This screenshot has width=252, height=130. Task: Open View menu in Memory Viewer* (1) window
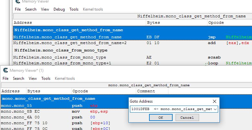pyautogui.click(x=33, y=79)
